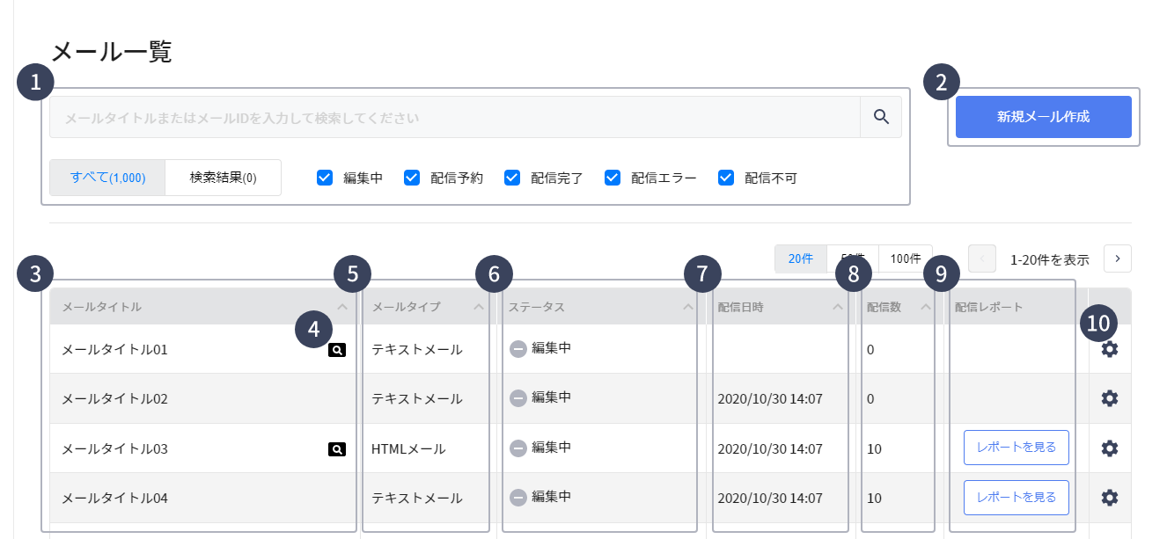Click 新規メール作成 button
The height and width of the screenshot is (539, 1167).
click(1043, 117)
